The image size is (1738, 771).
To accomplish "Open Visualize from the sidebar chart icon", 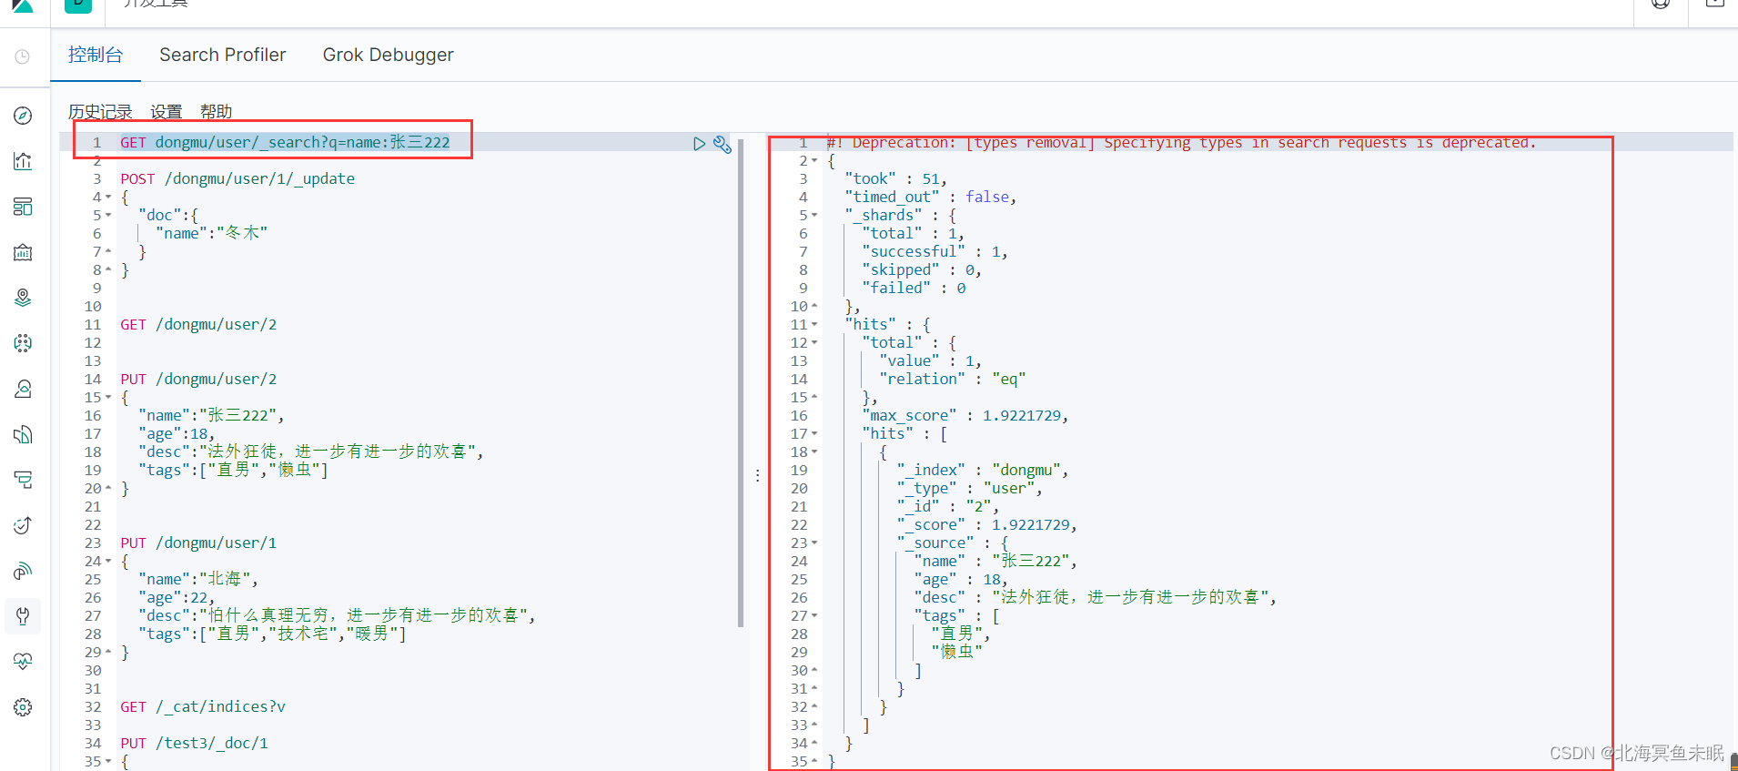I will (x=23, y=161).
